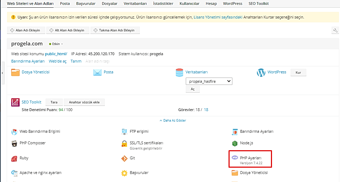Click the Web'de aç link

pyautogui.click(x=57, y=61)
